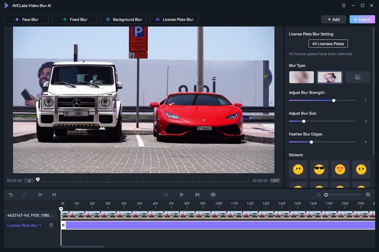The image size is (379, 252).
Task: Pick the heart-eyes emoji sticker
Action: (x=340, y=170)
